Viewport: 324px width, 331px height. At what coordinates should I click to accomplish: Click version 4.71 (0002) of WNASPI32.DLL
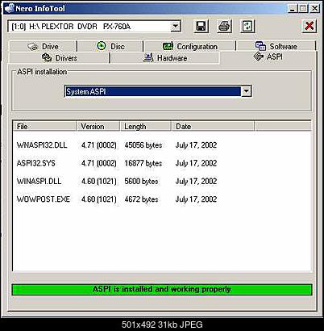[99, 145]
